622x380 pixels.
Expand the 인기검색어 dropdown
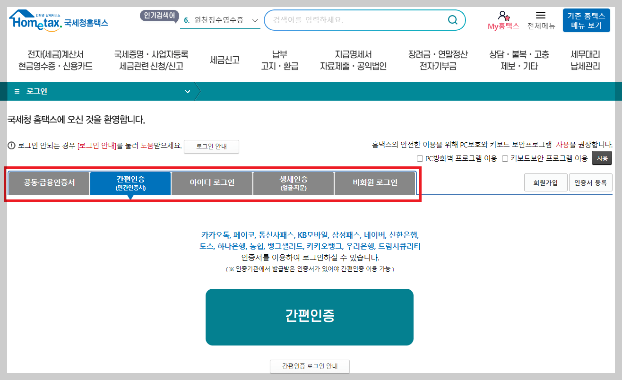[255, 21]
